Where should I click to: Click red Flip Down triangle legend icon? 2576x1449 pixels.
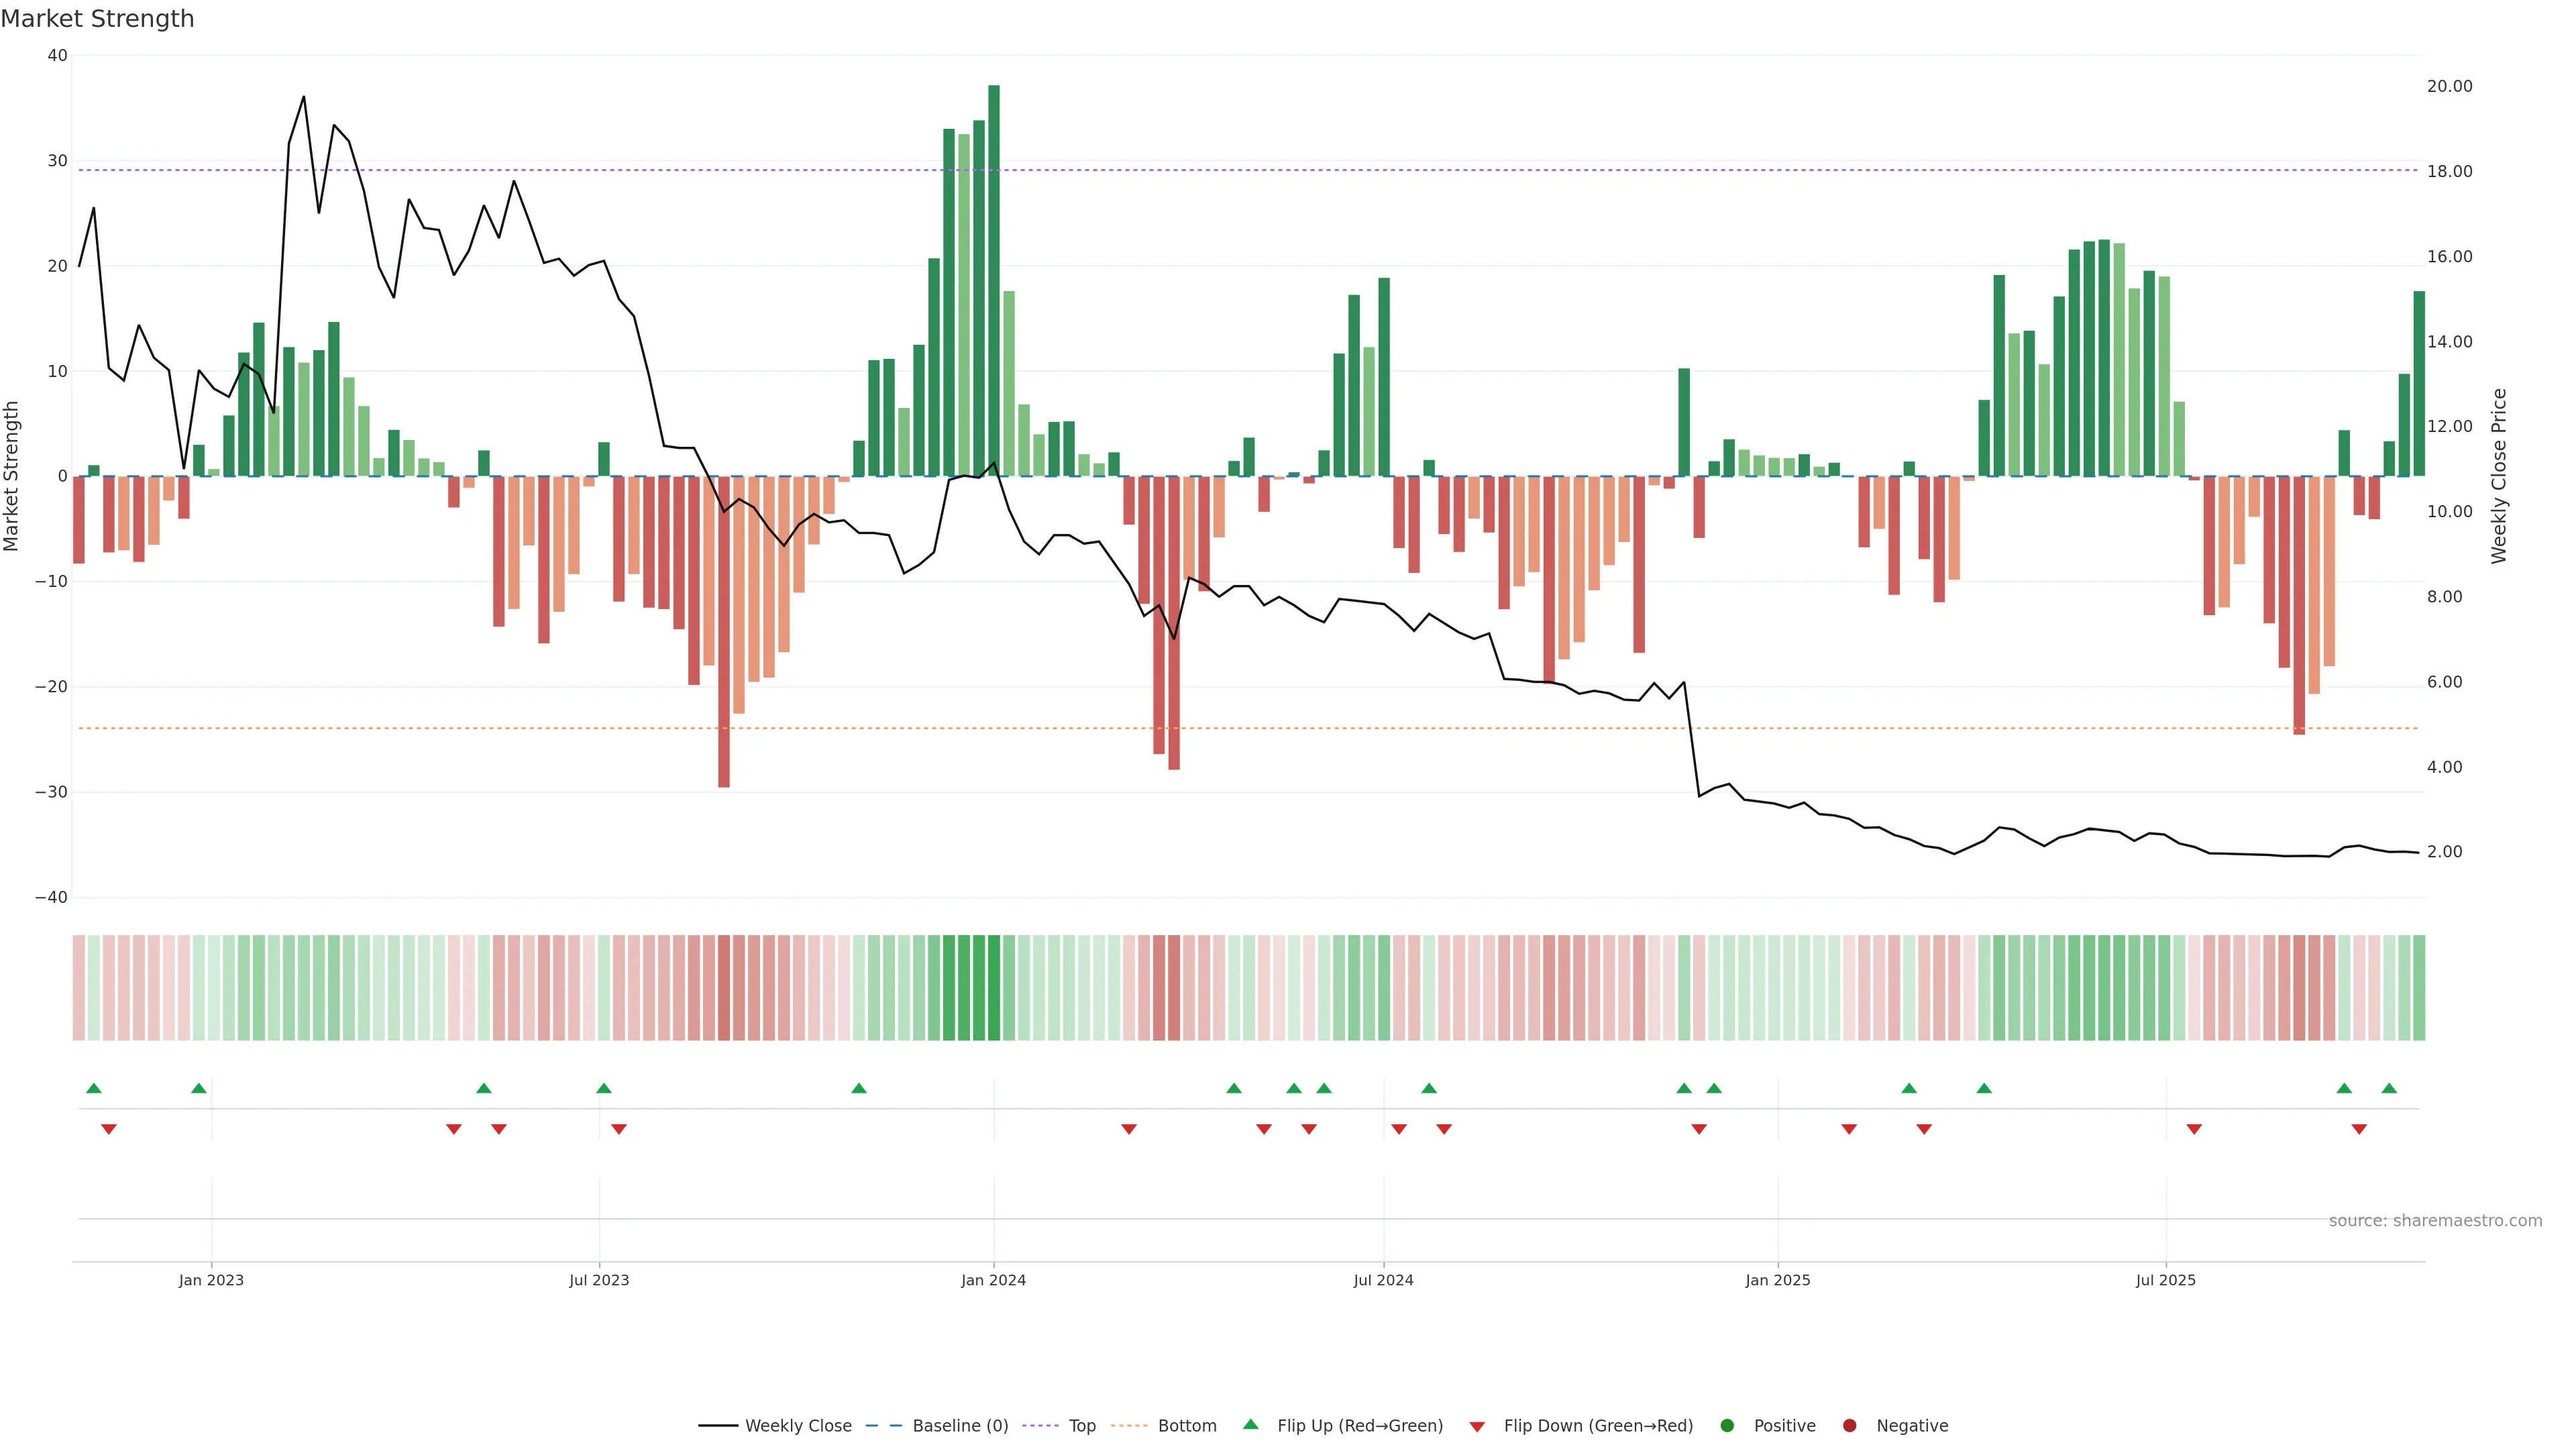click(1477, 1426)
